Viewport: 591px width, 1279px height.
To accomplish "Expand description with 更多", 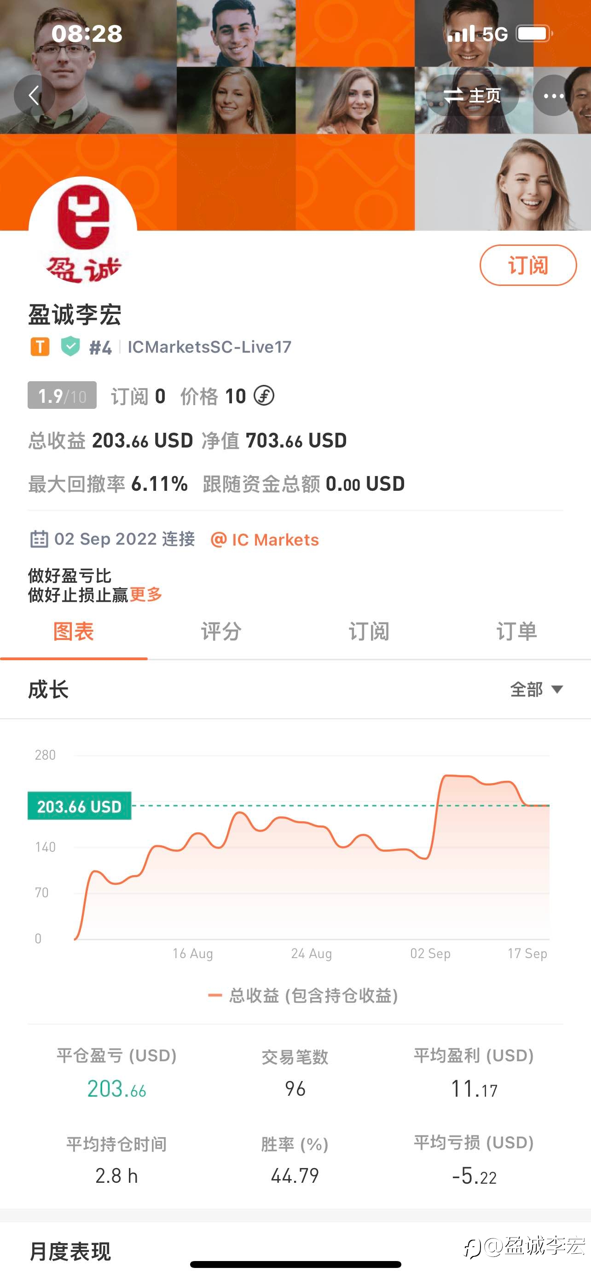I will (x=146, y=594).
